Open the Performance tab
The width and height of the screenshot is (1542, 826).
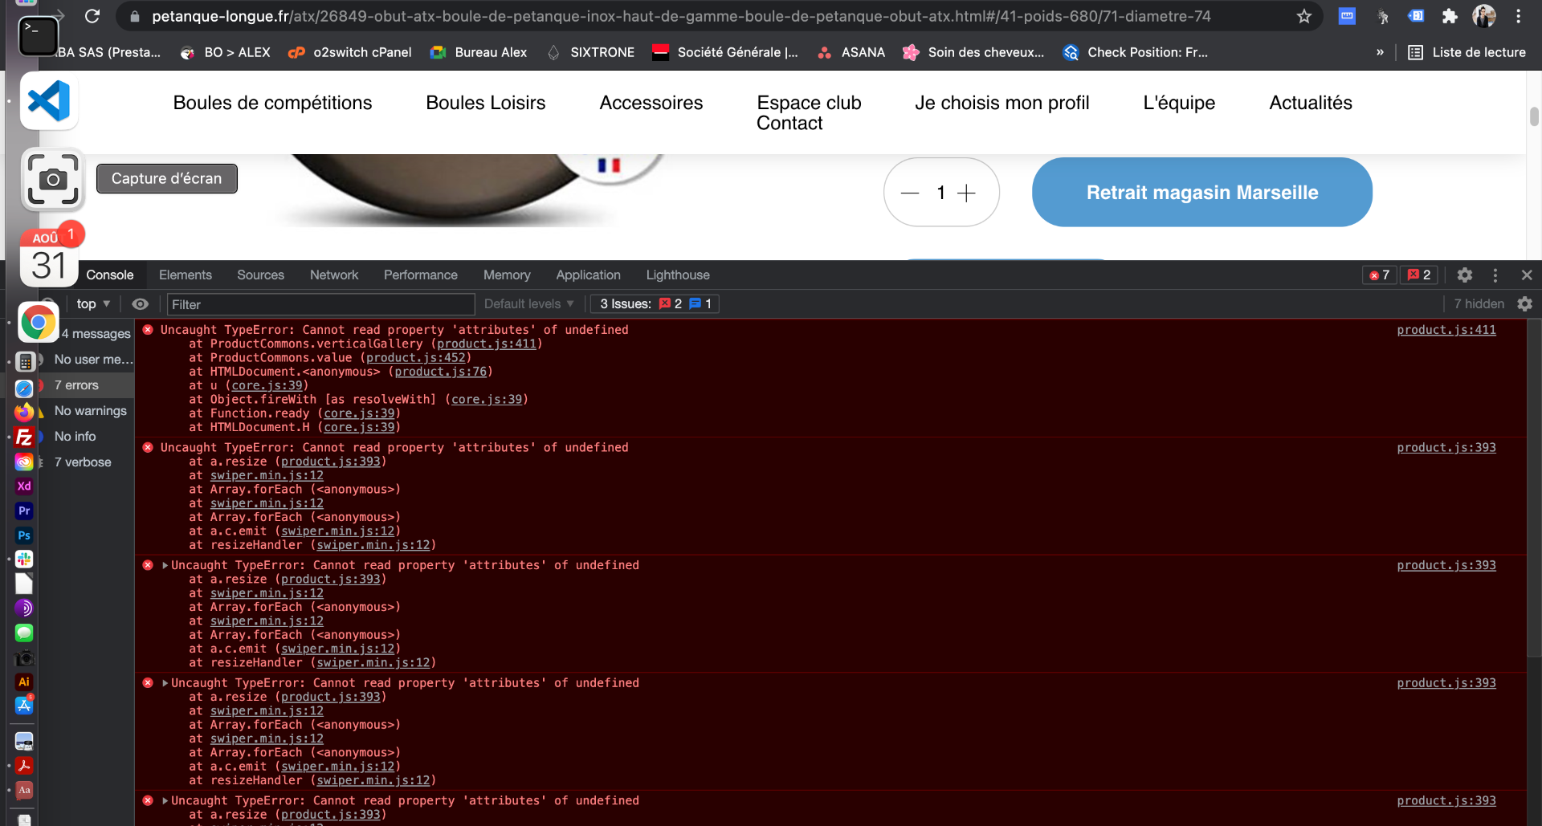click(421, 275)
